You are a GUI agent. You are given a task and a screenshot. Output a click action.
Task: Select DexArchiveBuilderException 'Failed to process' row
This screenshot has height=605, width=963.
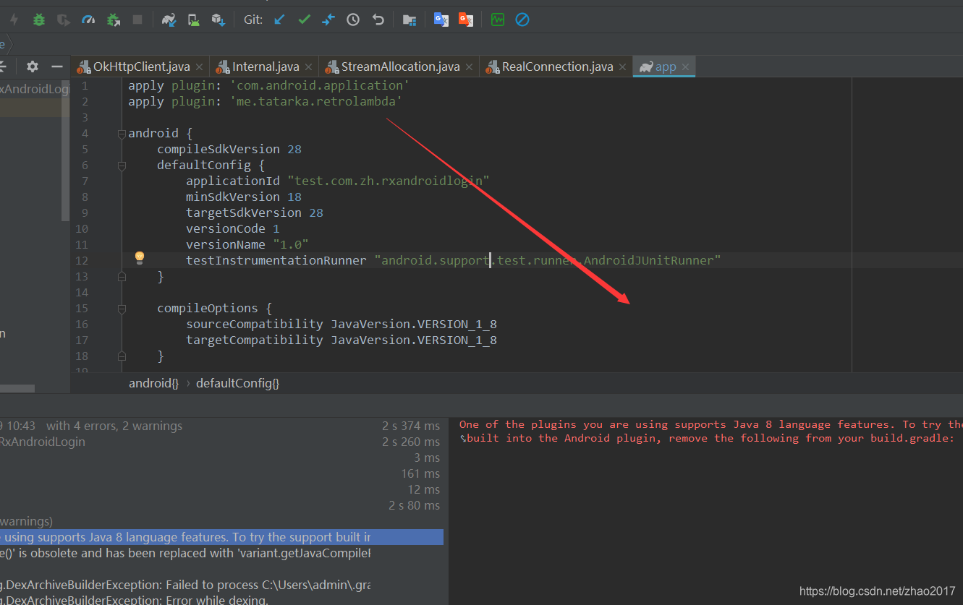[x=185, y=585]
